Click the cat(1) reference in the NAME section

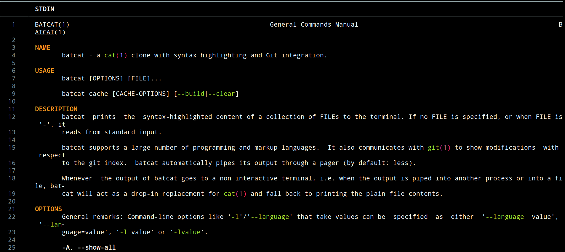[116, 55]
